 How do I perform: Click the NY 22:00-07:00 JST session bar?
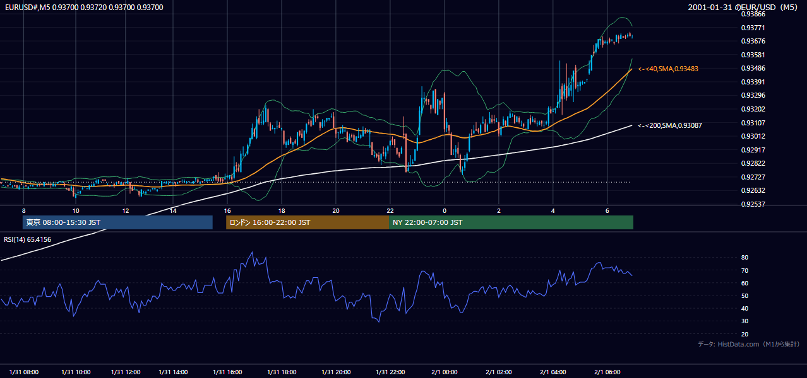511,222
